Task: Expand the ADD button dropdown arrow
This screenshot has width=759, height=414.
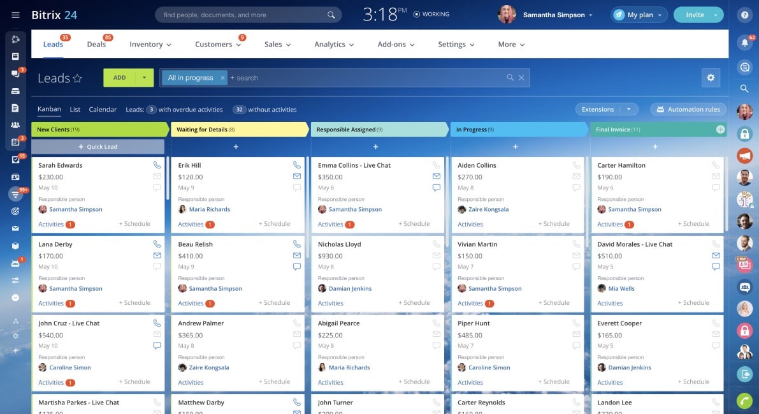Action: (145, 78)
